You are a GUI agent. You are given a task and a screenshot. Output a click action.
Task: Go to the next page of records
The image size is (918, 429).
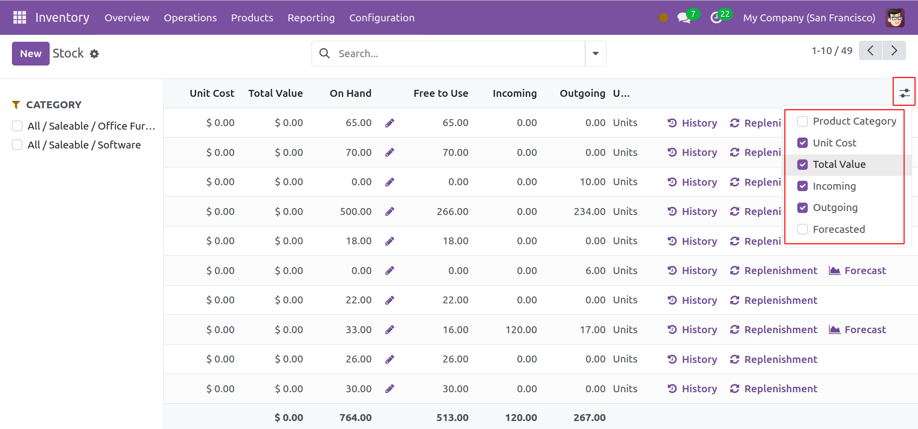[x=894, y=51]
